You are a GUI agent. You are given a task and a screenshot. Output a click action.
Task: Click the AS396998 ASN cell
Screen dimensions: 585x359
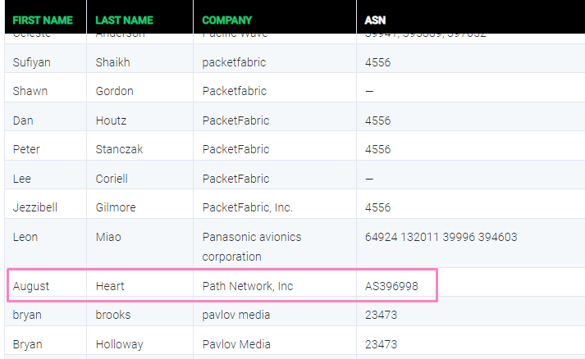coord(391,286)
